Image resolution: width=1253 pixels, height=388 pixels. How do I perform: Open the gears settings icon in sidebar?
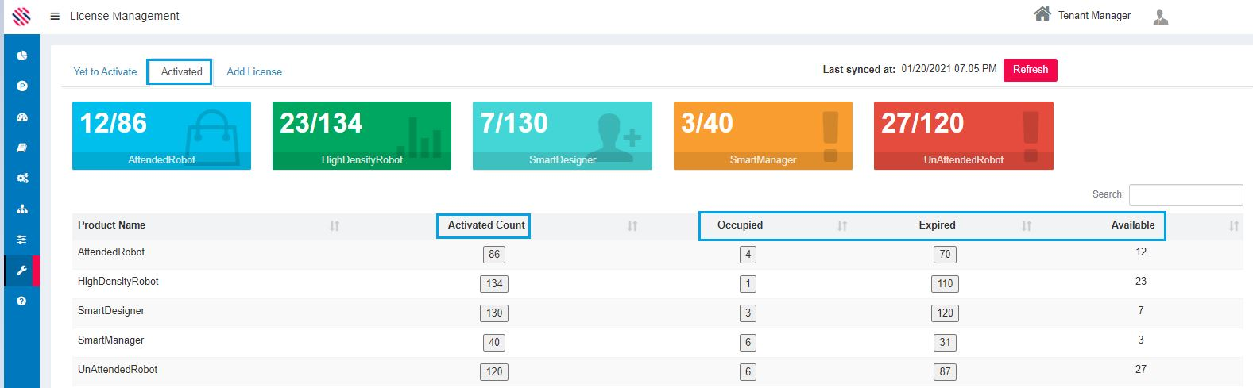coord(22,179)
